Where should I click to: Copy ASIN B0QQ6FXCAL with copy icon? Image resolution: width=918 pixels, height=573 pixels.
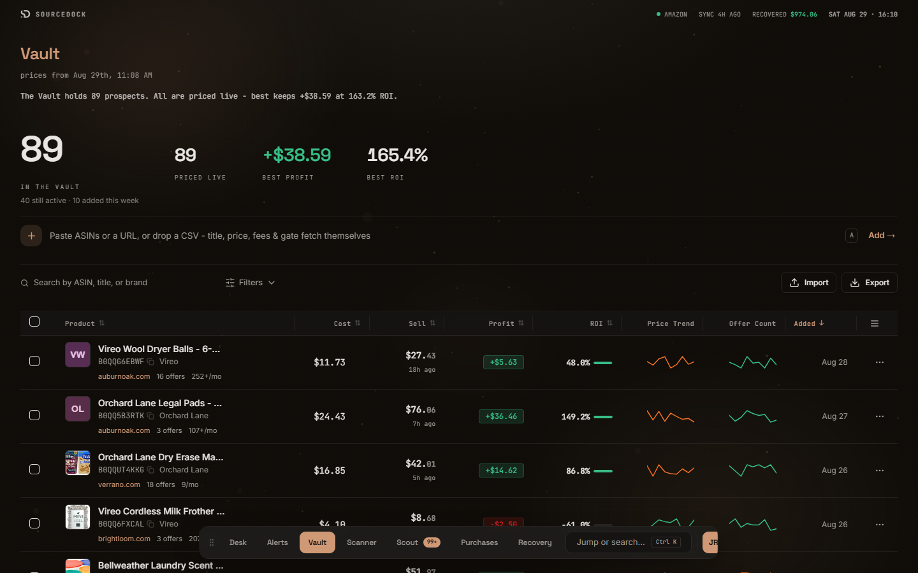(x=151, y=524)
